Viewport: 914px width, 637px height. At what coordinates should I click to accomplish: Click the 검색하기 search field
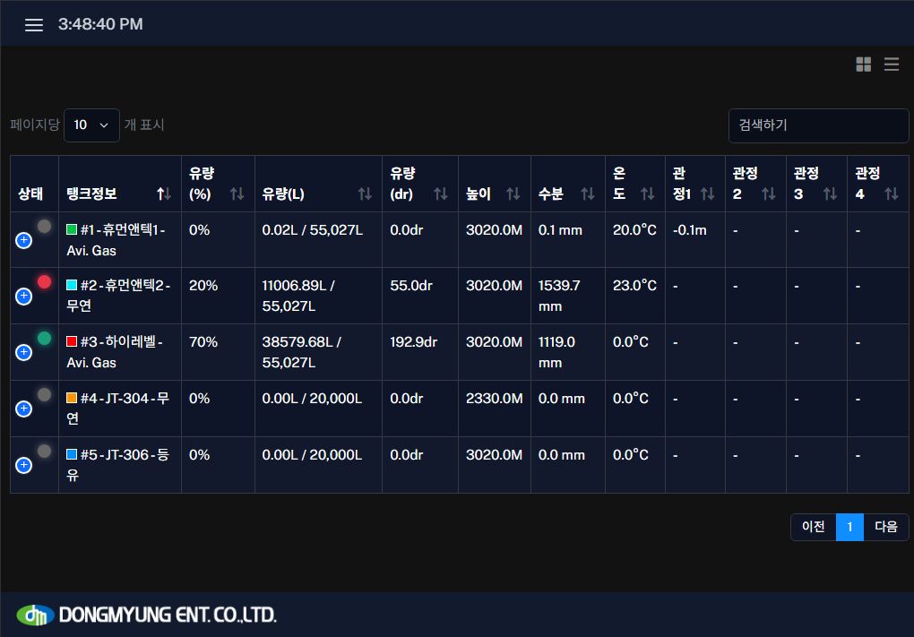click(x=818, y=125)
